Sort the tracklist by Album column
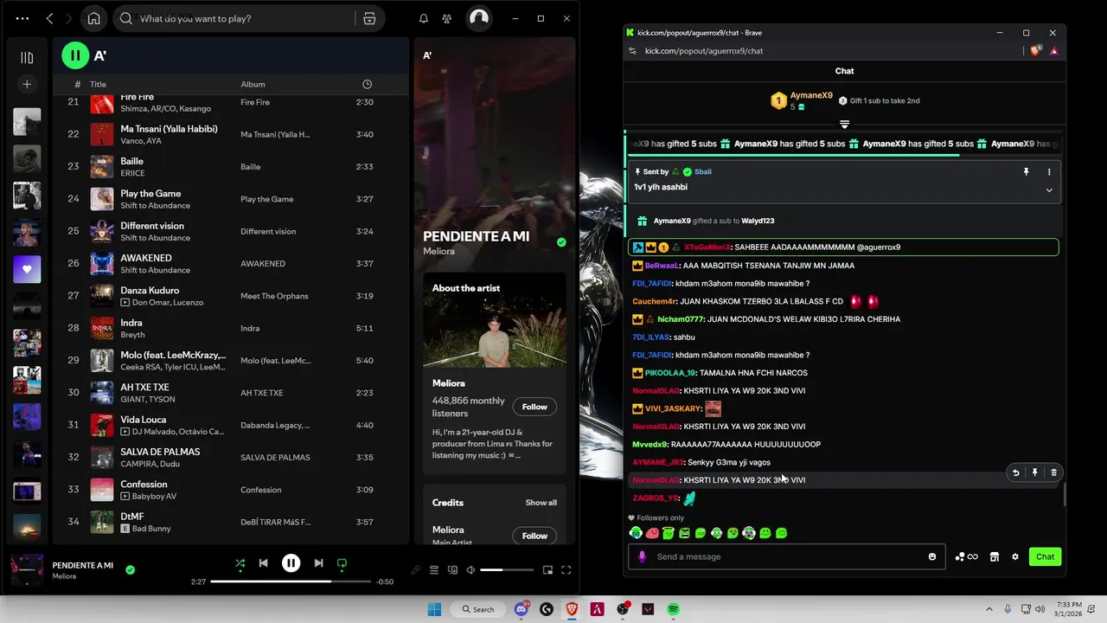1107x623 pixels. click(x=253, y=84)
